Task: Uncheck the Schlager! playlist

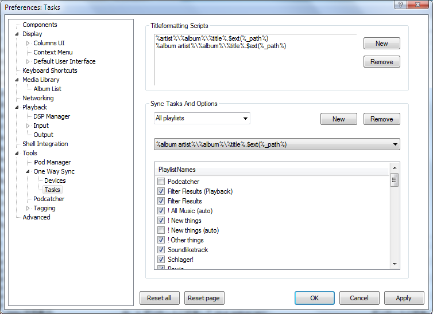Action: click(x=161, y=260)
